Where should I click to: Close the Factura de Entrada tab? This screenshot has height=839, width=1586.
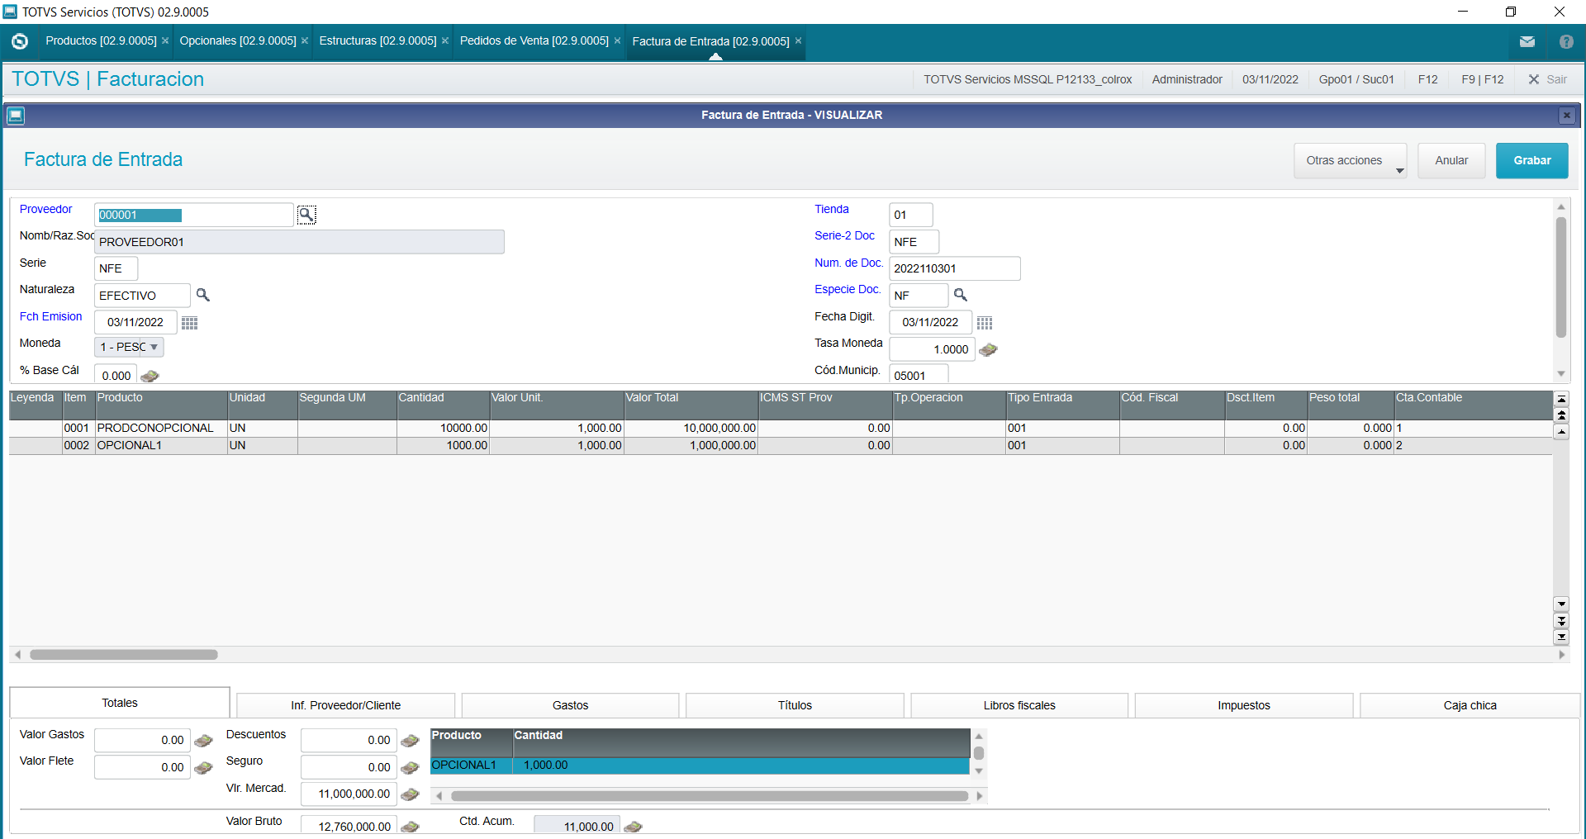[x=798, y=41]
